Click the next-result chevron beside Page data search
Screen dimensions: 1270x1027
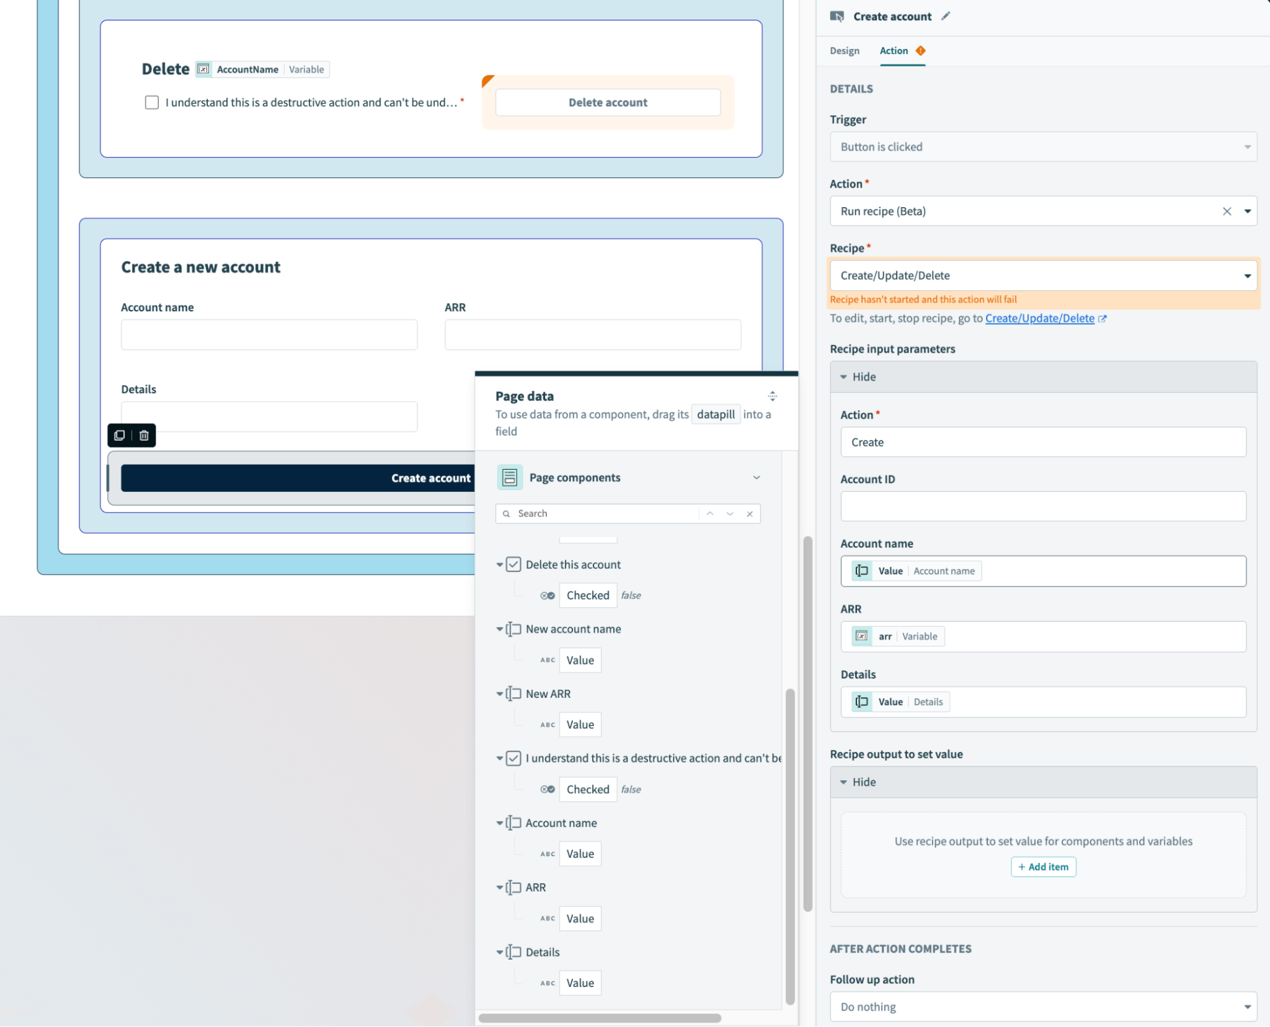(x=729, y=513)
